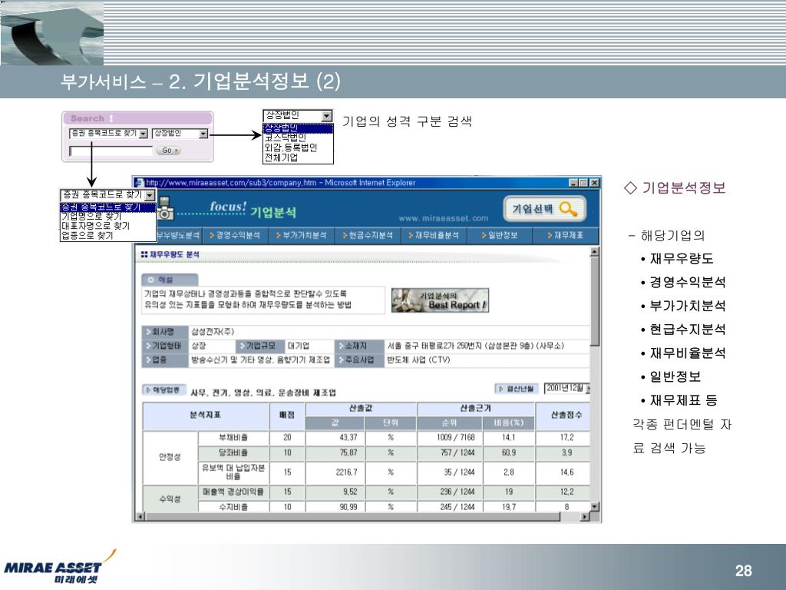Click the 결산년월 label button
The width and height of the screenshot is (786, 590).
(517, 388)
